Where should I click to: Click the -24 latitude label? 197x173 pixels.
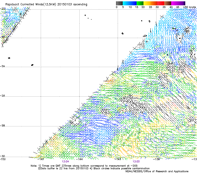[x=2, y=66]
